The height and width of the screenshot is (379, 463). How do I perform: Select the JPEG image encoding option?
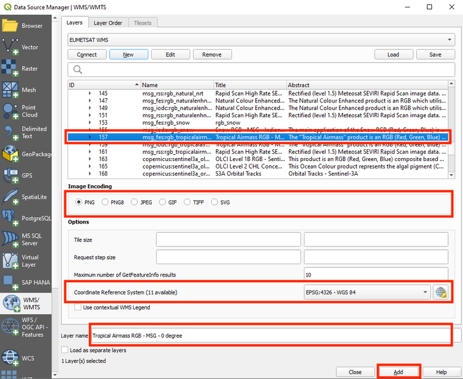(135, 202)
